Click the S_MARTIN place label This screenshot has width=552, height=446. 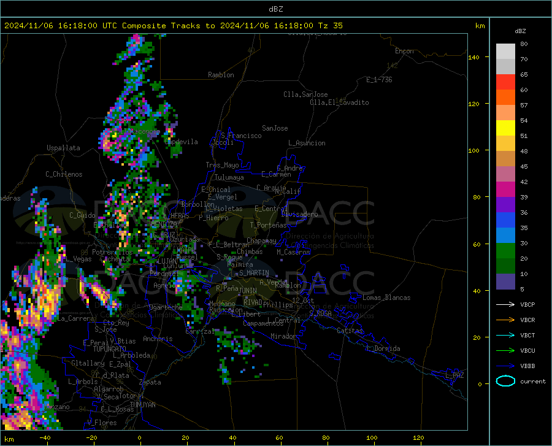(254, 273)
